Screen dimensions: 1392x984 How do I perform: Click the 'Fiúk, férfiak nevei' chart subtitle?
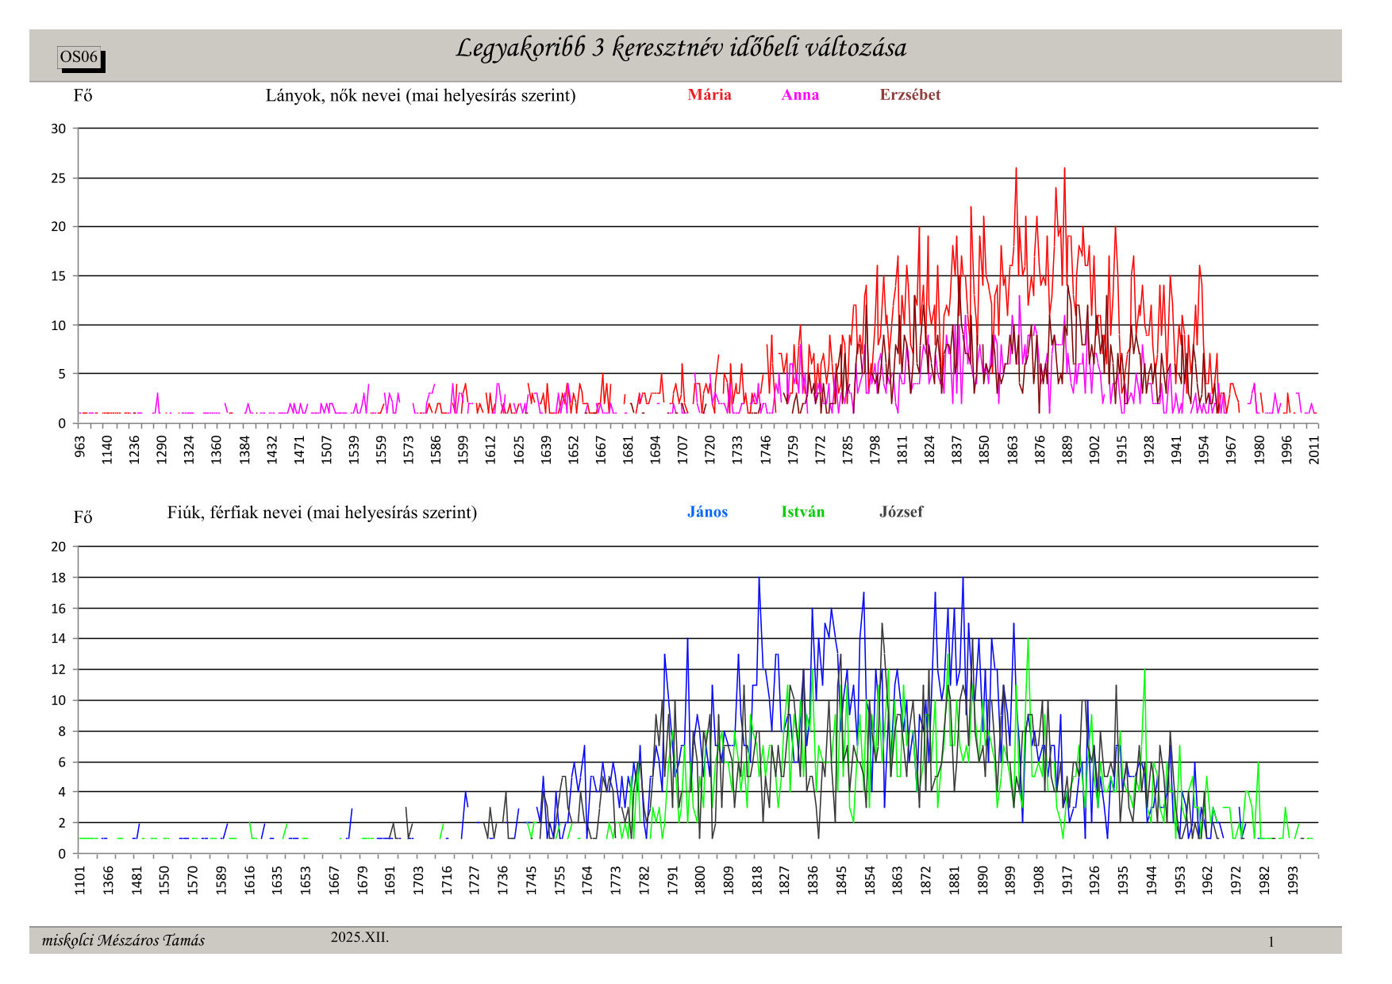click(322, 513)
